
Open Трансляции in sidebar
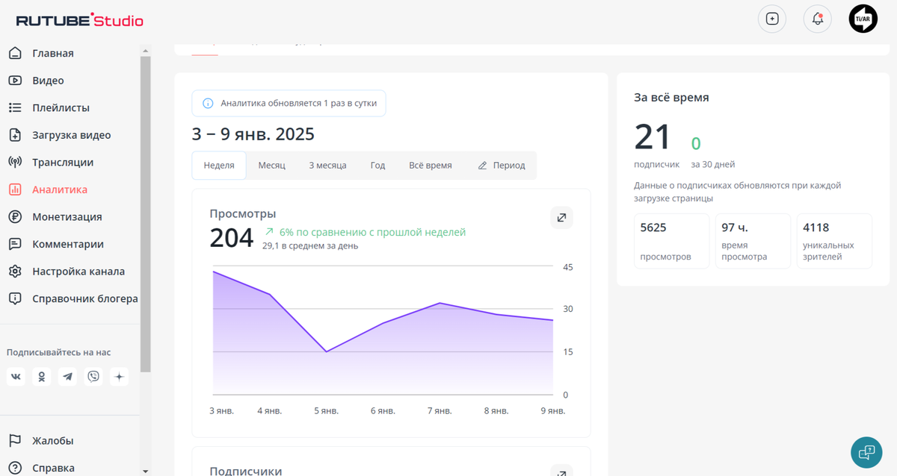click(x=63, y=162)
